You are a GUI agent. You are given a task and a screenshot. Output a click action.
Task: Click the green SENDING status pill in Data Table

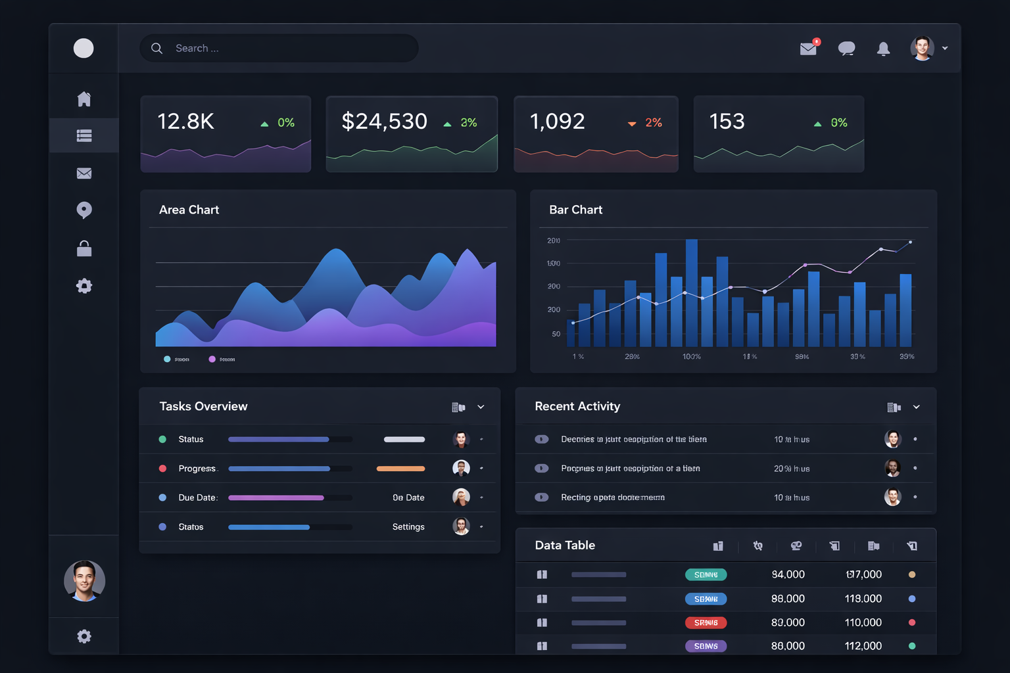pyautogui.click(x=706, y=574)
